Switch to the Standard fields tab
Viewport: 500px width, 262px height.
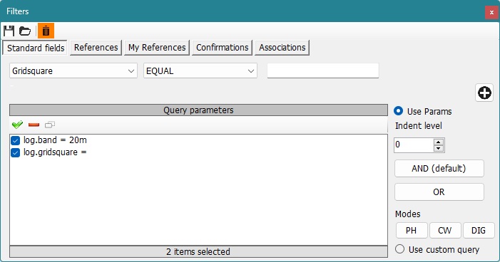(35, 48)
